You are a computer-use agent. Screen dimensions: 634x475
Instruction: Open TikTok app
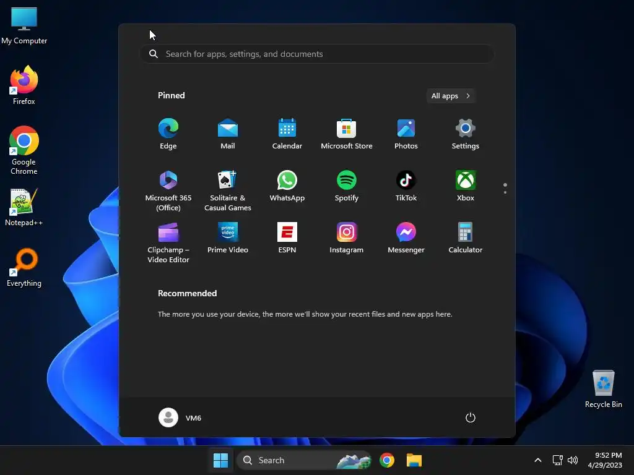(x=406, y=186)
